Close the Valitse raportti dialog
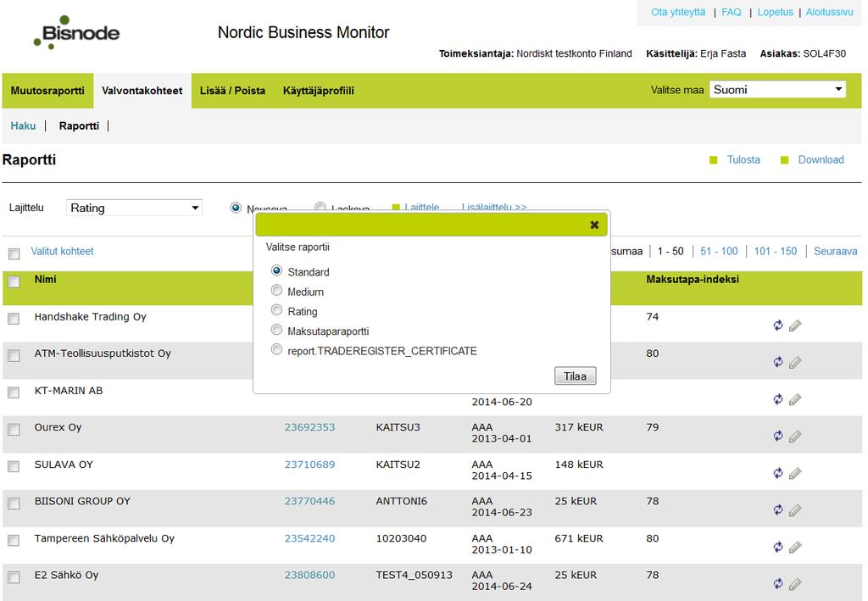Image resolution: width=868 pixels, height=601 pixels. click(x=594, y=225)
